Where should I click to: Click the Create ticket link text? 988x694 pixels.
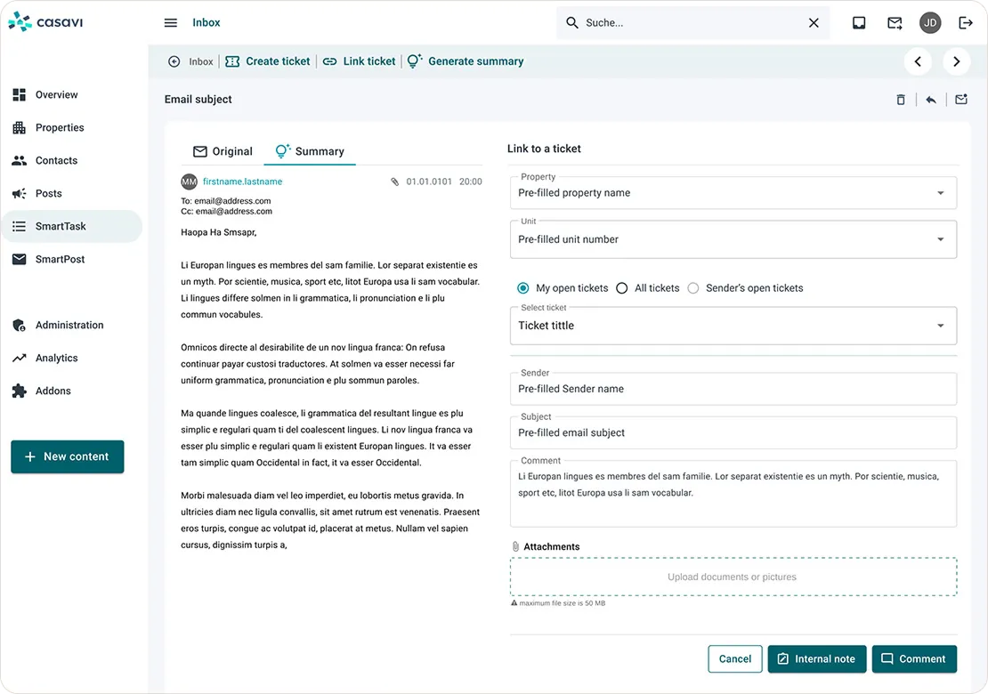pos(278,61)
